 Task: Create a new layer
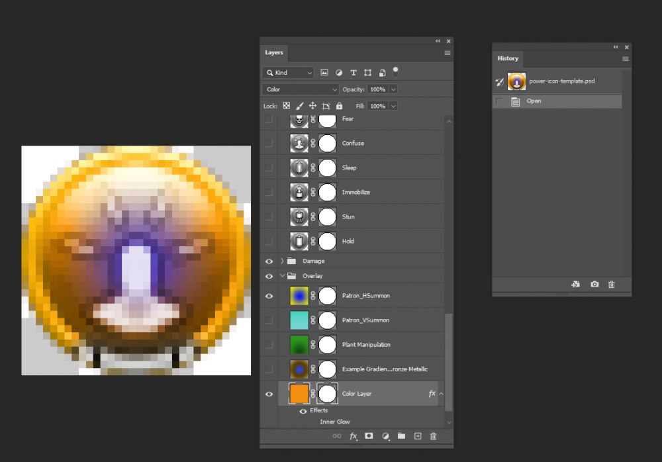point(418,436)
